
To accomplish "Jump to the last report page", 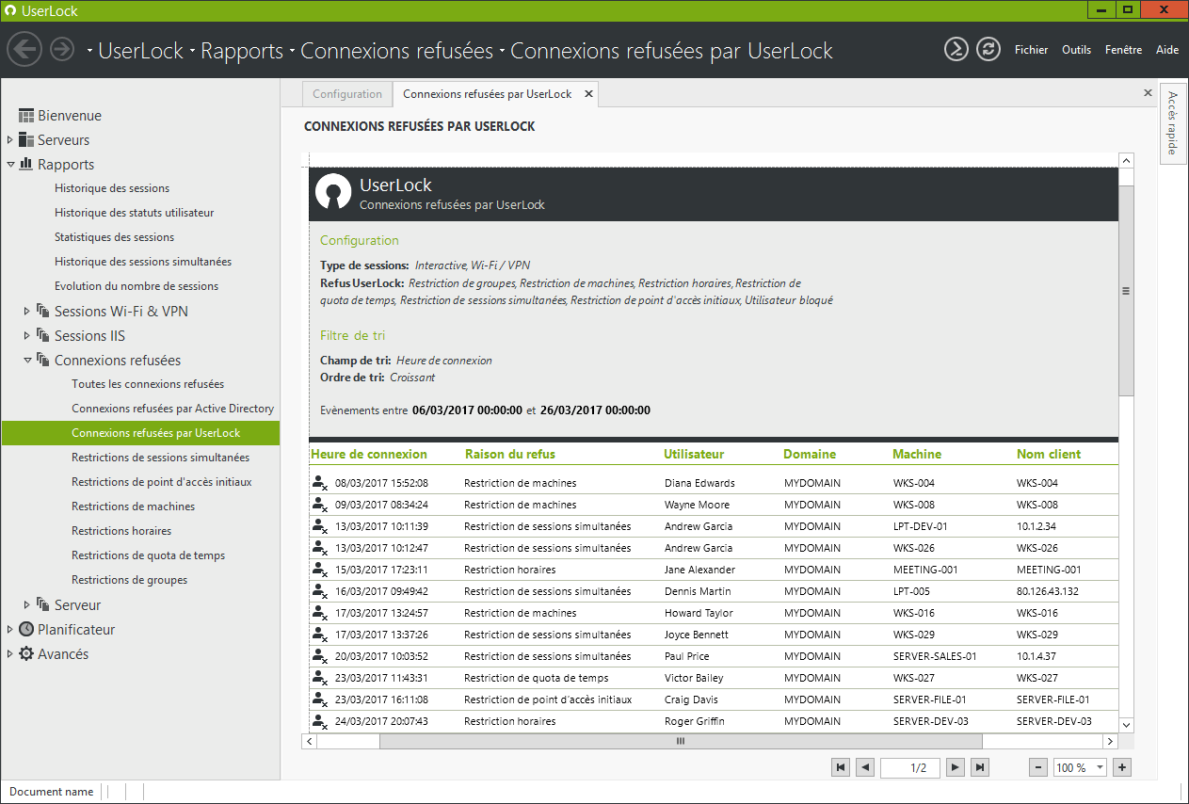I will point(980,767).
